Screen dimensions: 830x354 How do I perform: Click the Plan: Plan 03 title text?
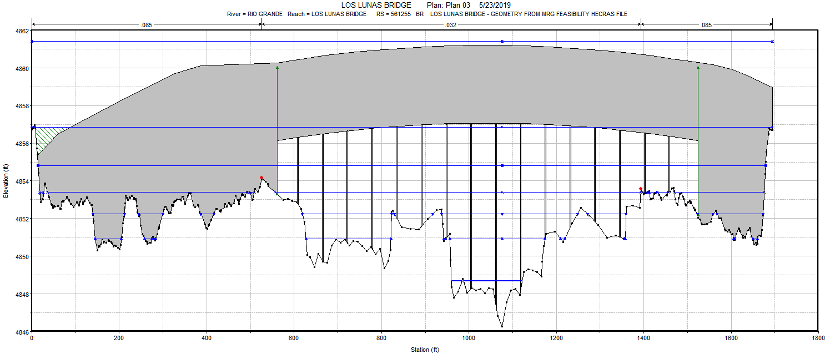coord(449,5)
